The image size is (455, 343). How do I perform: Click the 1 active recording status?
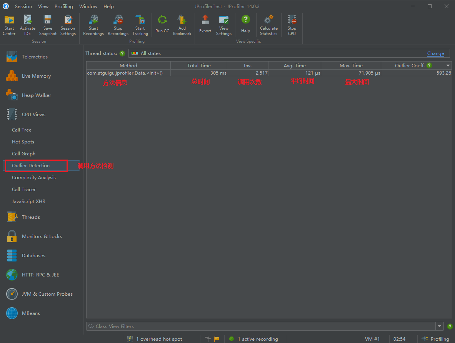coord(254,339)
